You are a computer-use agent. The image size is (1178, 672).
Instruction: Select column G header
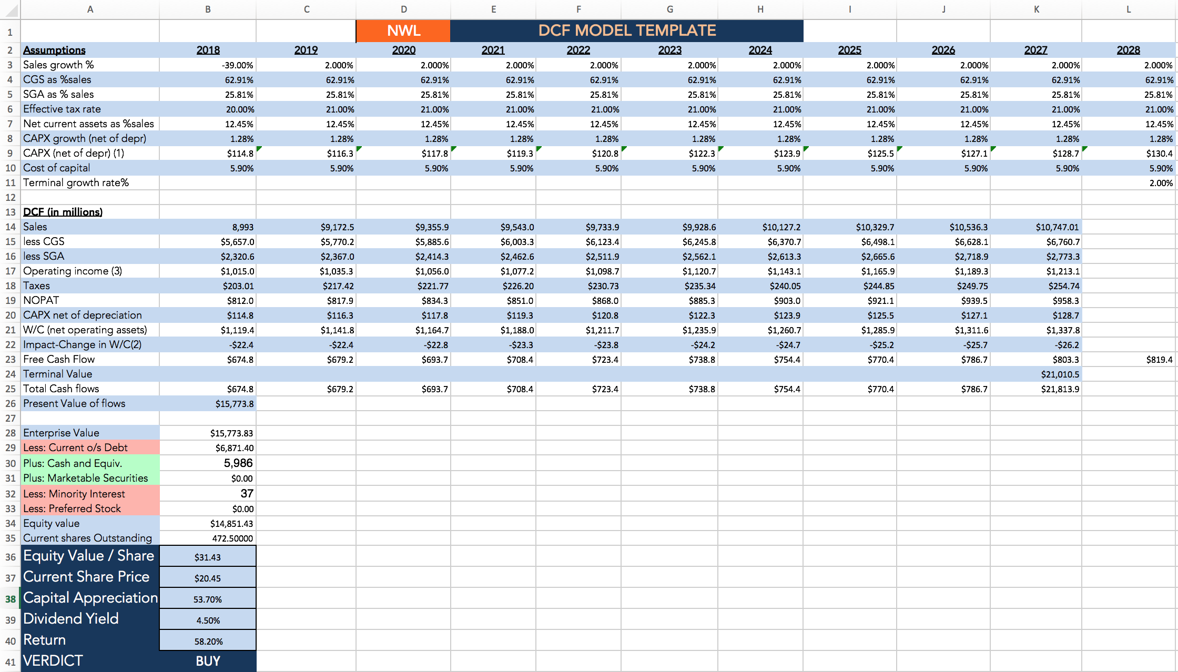point(669,9)
